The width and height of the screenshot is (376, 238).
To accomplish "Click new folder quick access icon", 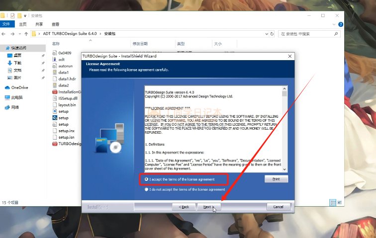I will [19, 16].
